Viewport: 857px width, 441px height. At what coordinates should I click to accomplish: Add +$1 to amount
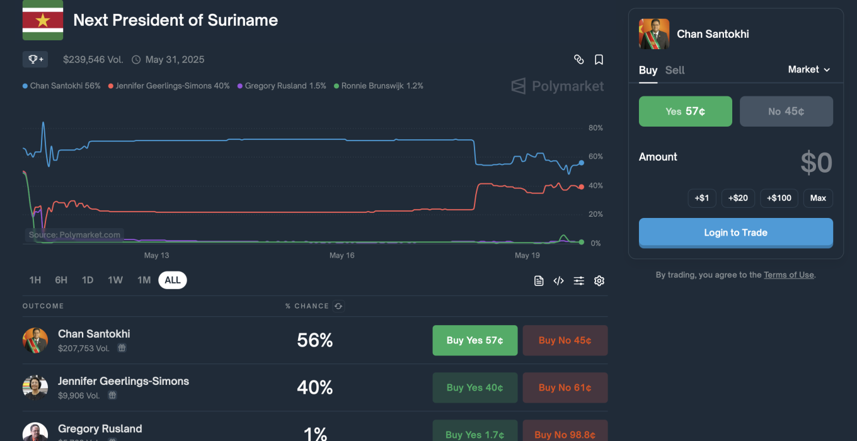point(702,198)
